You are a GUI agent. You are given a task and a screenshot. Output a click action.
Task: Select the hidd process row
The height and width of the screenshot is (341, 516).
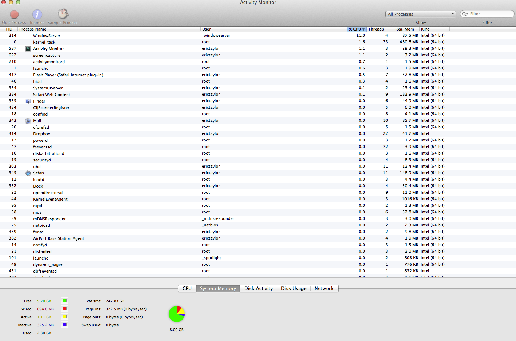(258, 81)
